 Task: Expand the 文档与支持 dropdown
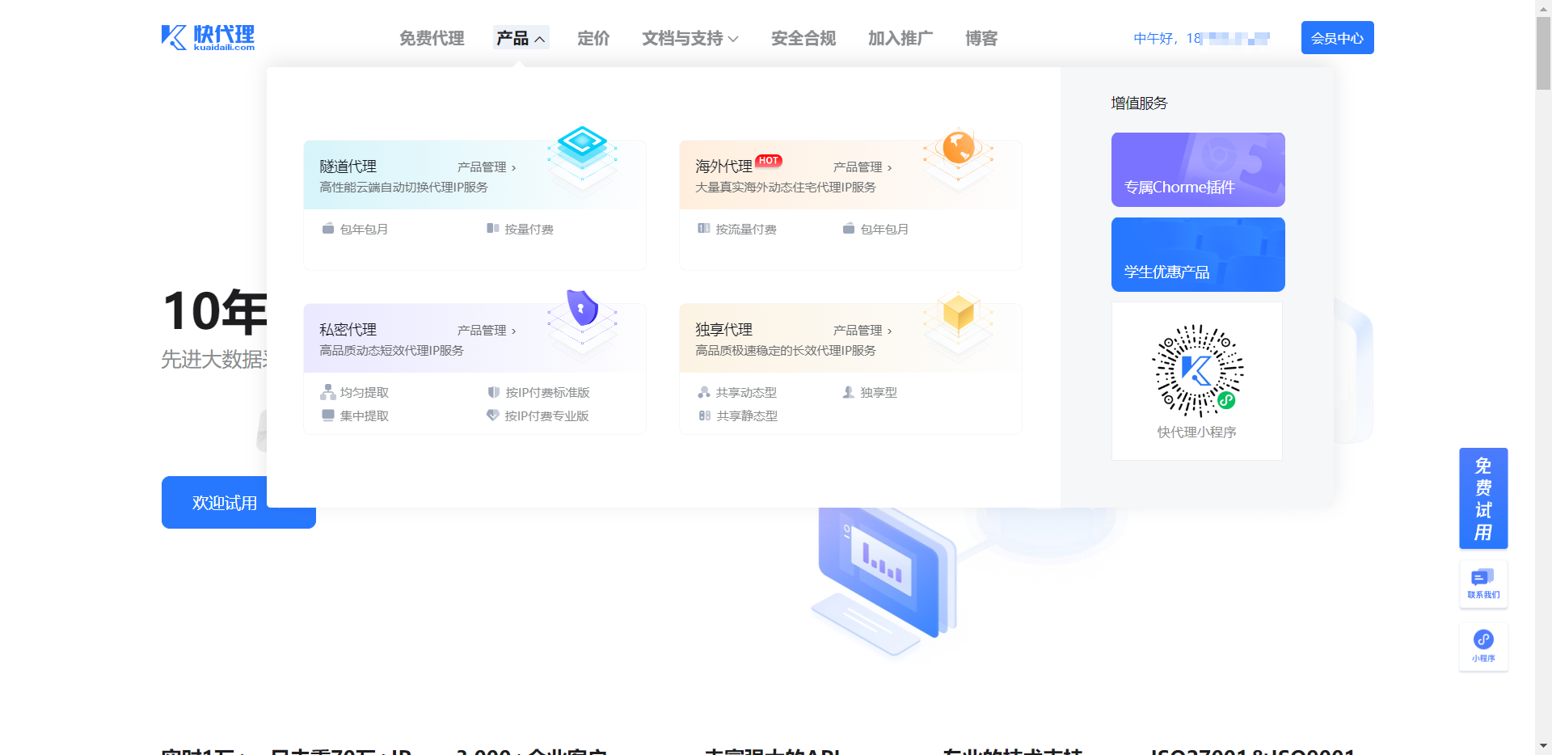tap(690, 38)
